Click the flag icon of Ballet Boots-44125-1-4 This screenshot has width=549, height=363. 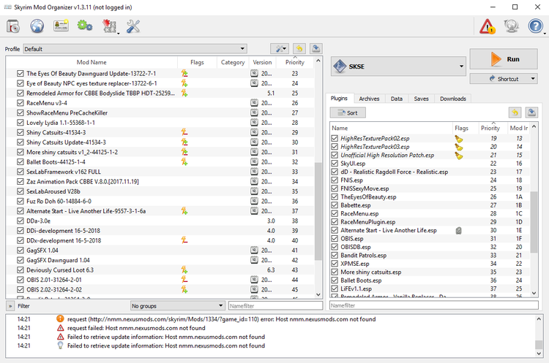click(x=184, y=161)
